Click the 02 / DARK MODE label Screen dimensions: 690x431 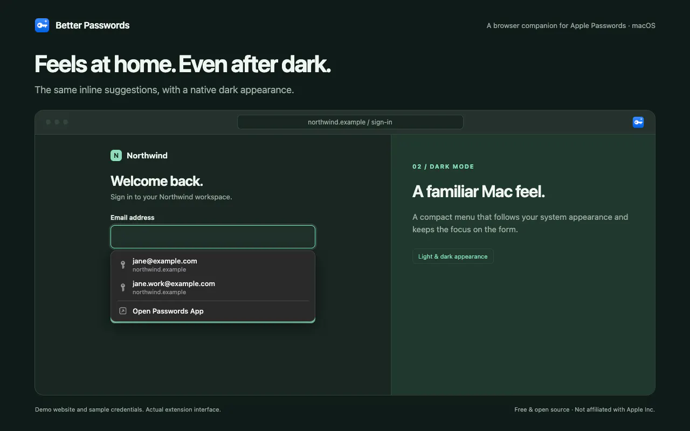coord(443,166)
